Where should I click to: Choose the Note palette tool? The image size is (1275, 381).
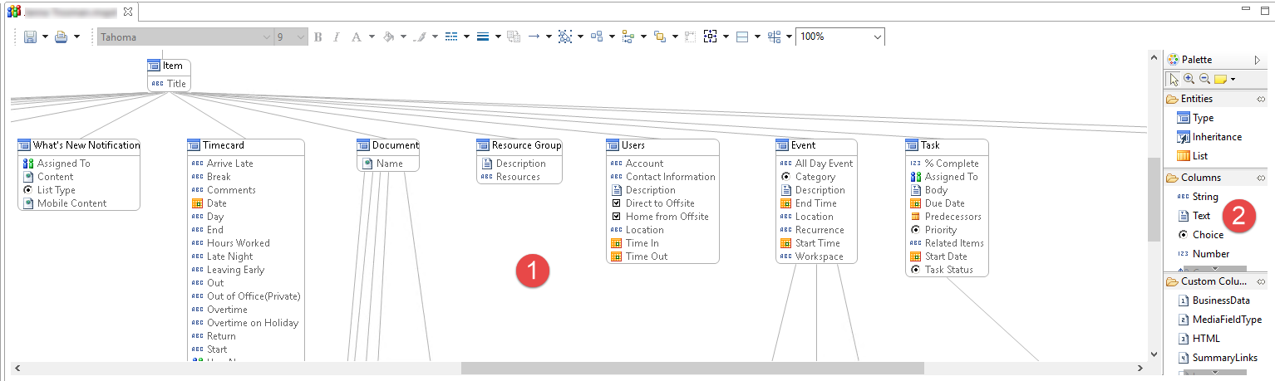point(1221,79)
